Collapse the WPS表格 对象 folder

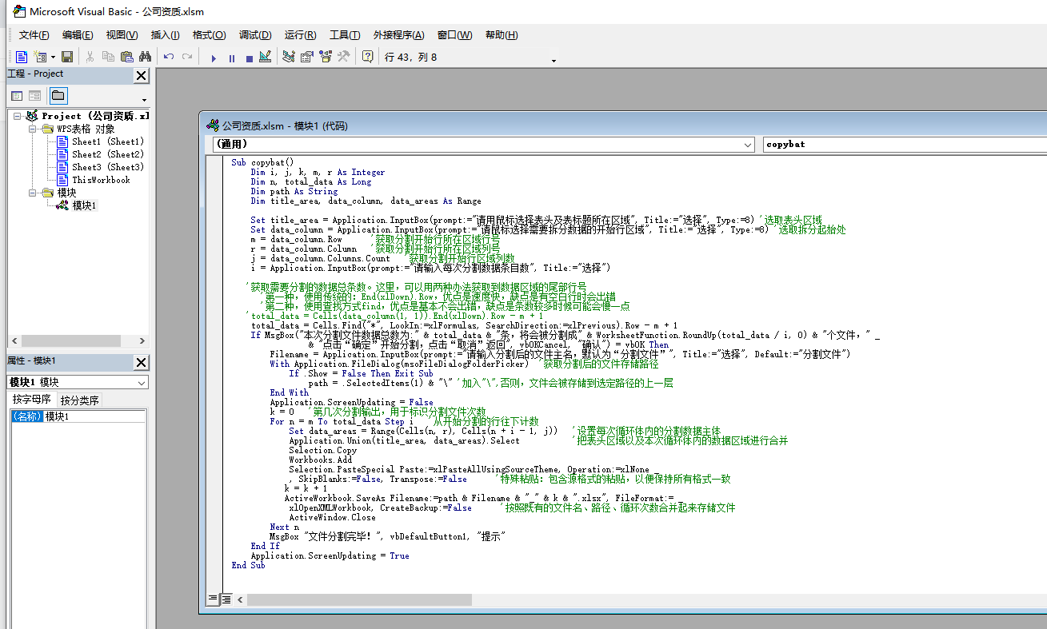(x=33, y=129)
